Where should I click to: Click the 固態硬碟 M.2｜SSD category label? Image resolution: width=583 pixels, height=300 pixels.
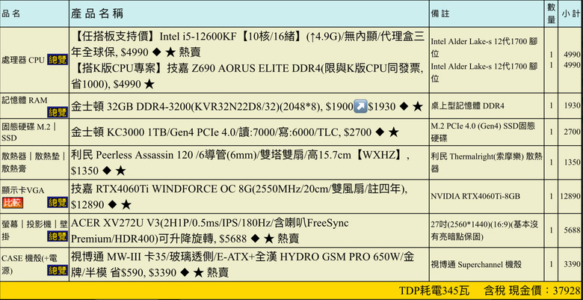pos(29,132)
